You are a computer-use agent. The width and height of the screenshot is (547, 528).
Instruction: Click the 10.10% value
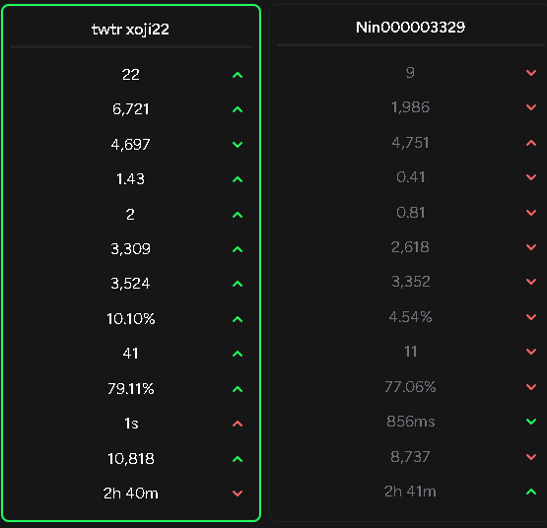(x=131, y=319)
